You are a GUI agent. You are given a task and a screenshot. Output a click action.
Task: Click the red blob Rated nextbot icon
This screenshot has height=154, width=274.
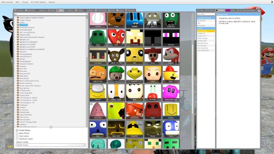(x=153, y=111)
